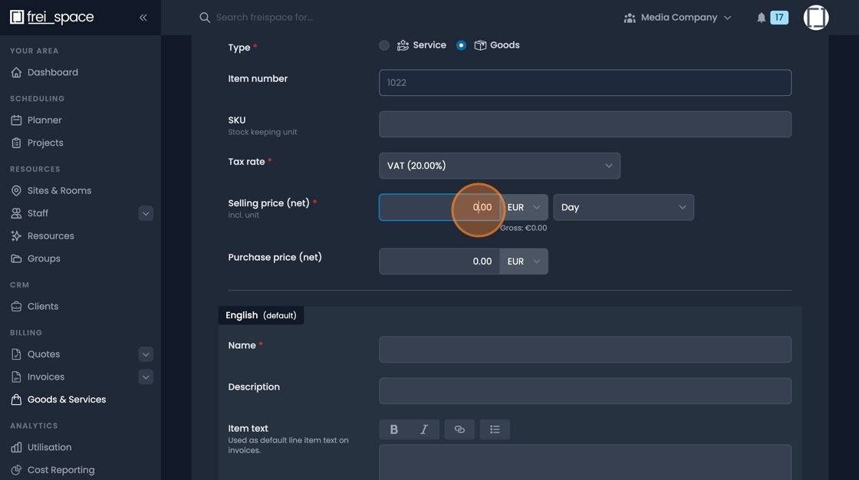
Task: Add bulleted list in Item text
Action: coord(495,429)
